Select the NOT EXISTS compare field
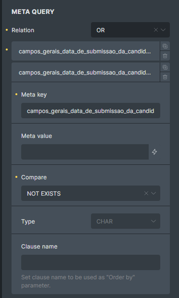 [90, 193]
